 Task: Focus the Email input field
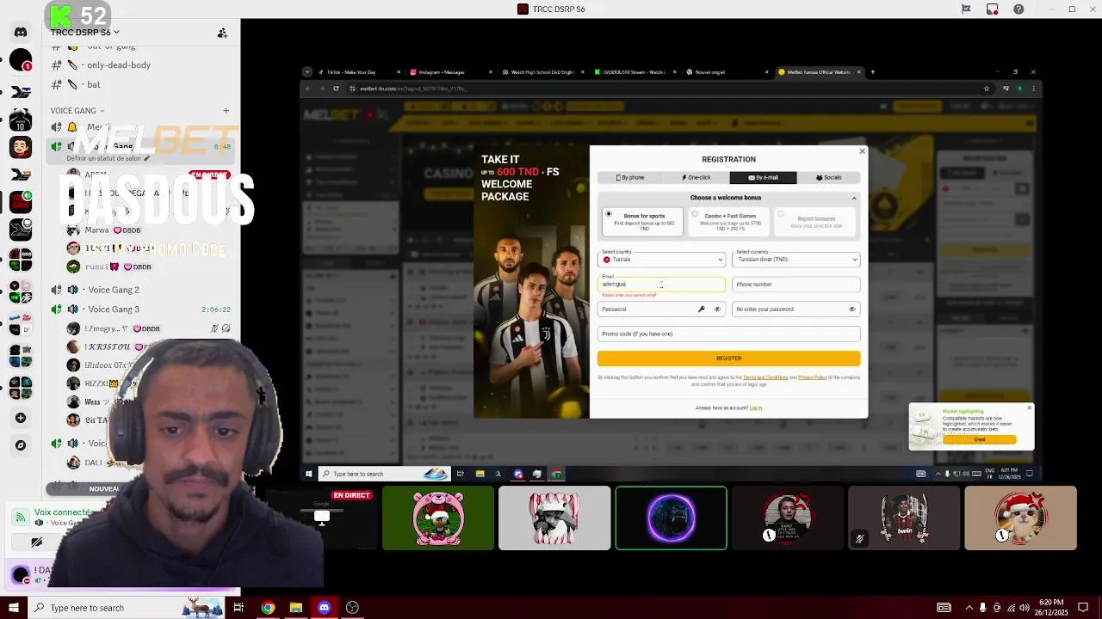click(661, 284)
